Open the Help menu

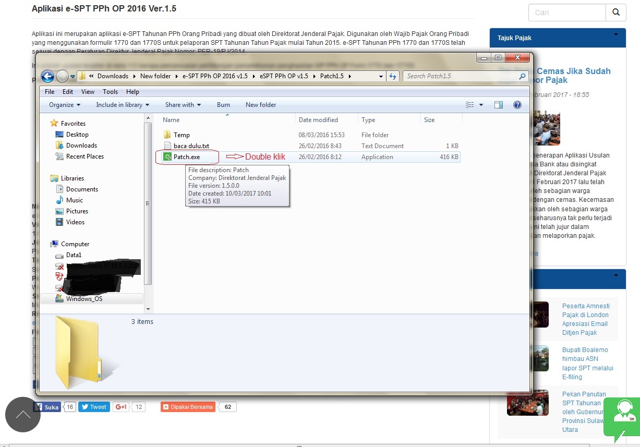tap(133, 92)
